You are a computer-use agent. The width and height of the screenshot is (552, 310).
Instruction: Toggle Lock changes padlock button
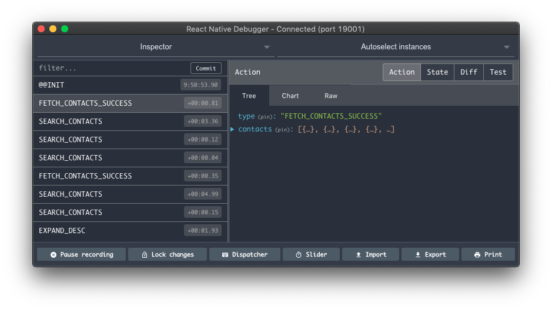168,254
